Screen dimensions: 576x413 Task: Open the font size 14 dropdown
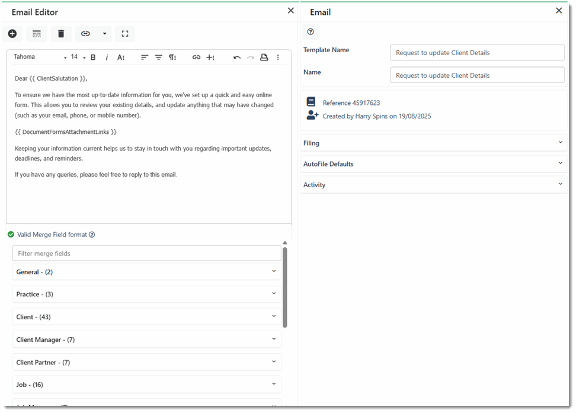[x=78, y=57]
